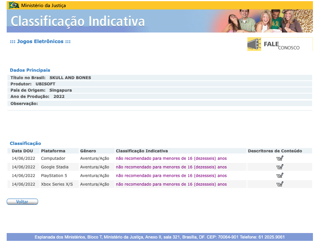Open the rating link in the Xbox Series X/S row
Image resolution: width=320 pixels, height=244 pixels.
pyautogui.click(x=171, y=184)
